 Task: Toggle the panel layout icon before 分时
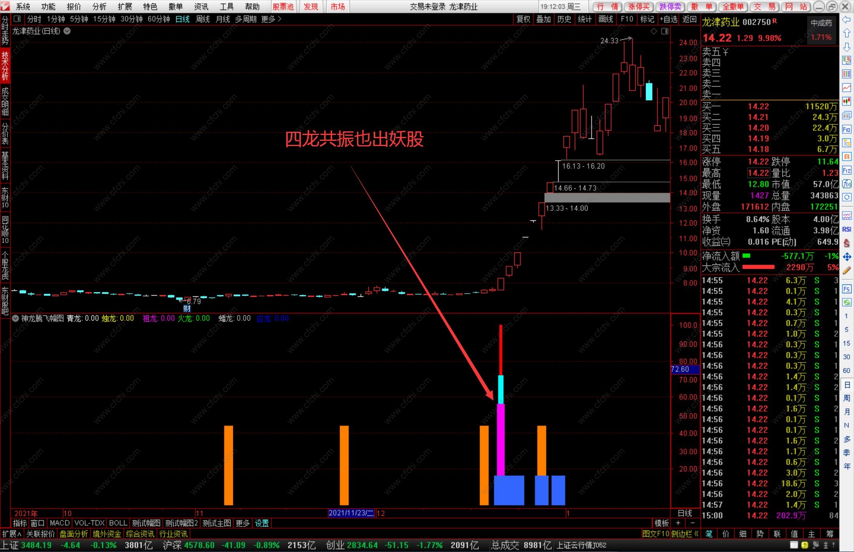pyautogui.click(x=17, y=19)
